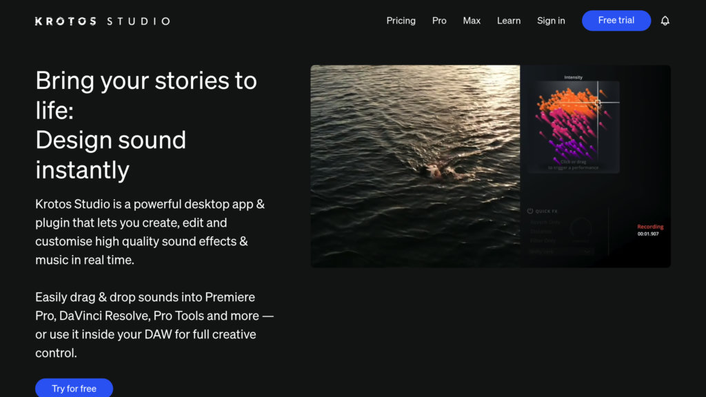The width and height of the screenshot is (706, 397).
Task: Start the Free trial button
Action: (616, 20)
